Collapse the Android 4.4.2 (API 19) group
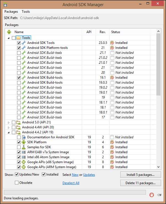Screen dimensions: 166x204 (9, 133)
